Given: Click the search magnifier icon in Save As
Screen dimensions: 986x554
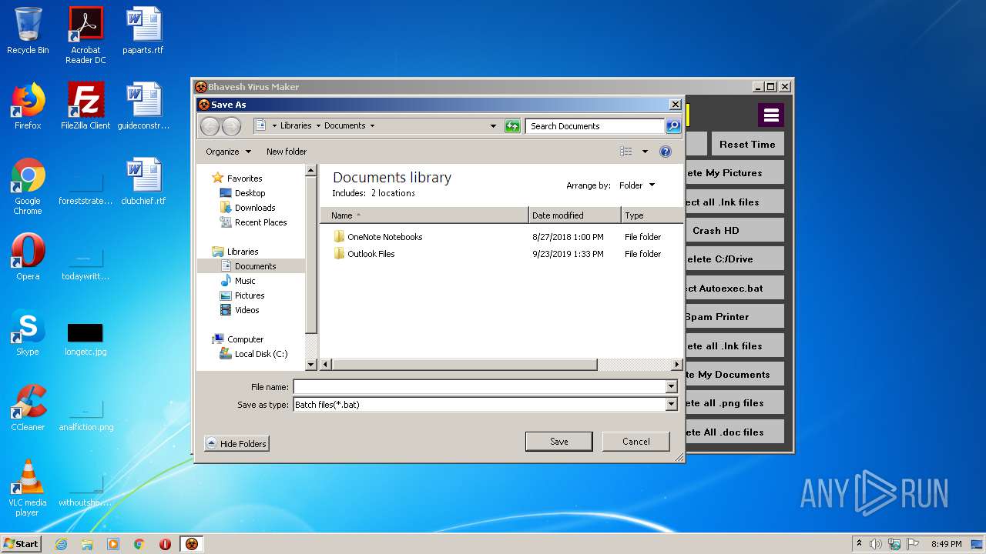Looking at the screenshot, I should click(673, 126).
